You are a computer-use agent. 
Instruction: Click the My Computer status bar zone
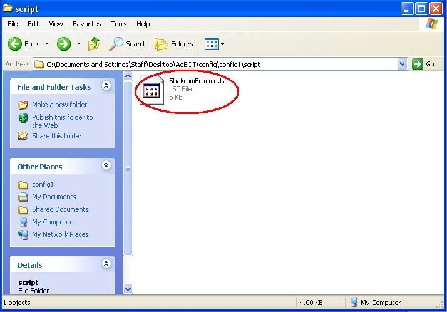pos(376,303)
